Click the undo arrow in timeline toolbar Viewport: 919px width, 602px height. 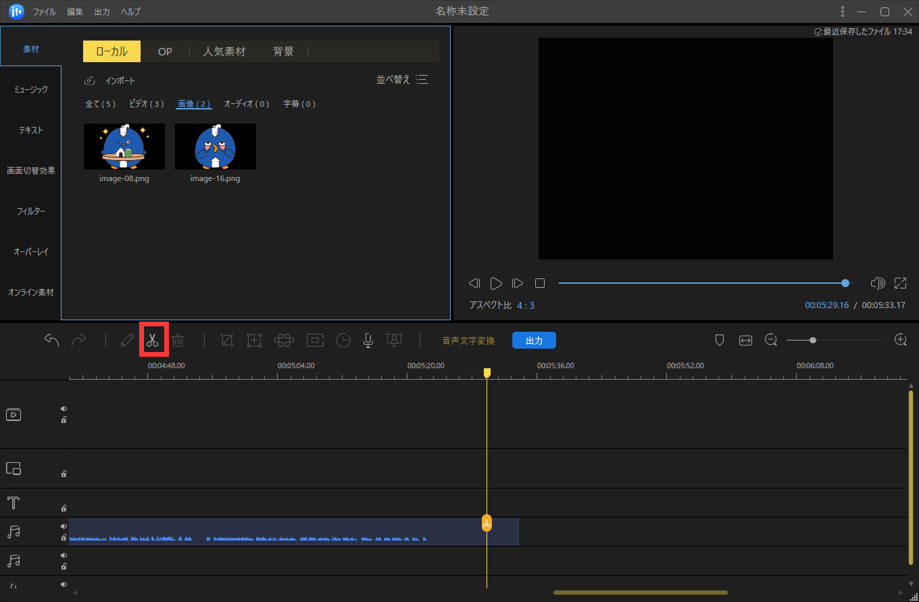pyautogui.click(x=51, y=341)
